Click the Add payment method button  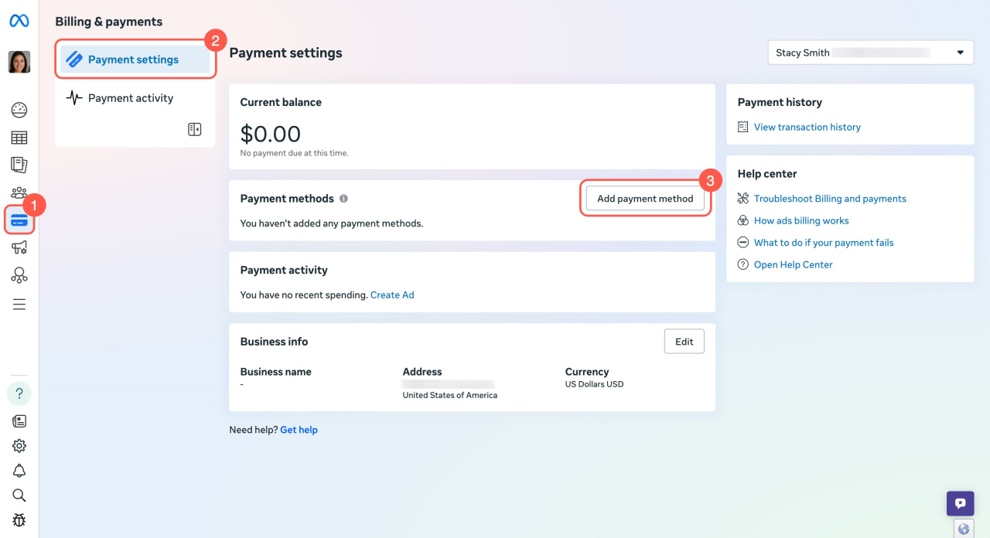pyautogui.click(x=645, y=199)
